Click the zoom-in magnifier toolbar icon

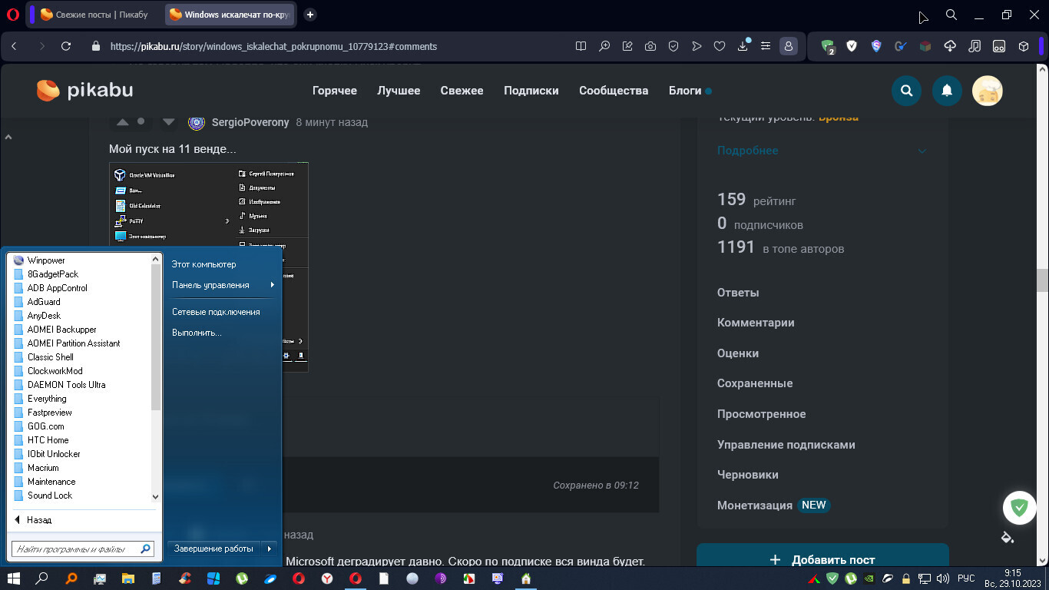tap(604, 46)
